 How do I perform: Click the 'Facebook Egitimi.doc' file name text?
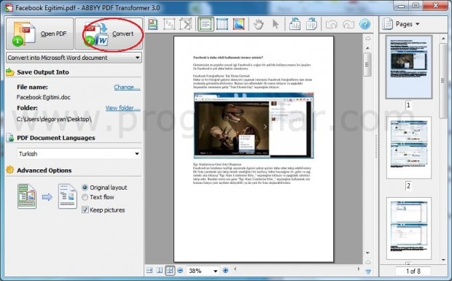click(44, 97)
